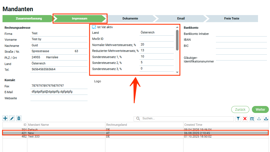
Task: Click the delete trash icon
Action: (19, 118)
